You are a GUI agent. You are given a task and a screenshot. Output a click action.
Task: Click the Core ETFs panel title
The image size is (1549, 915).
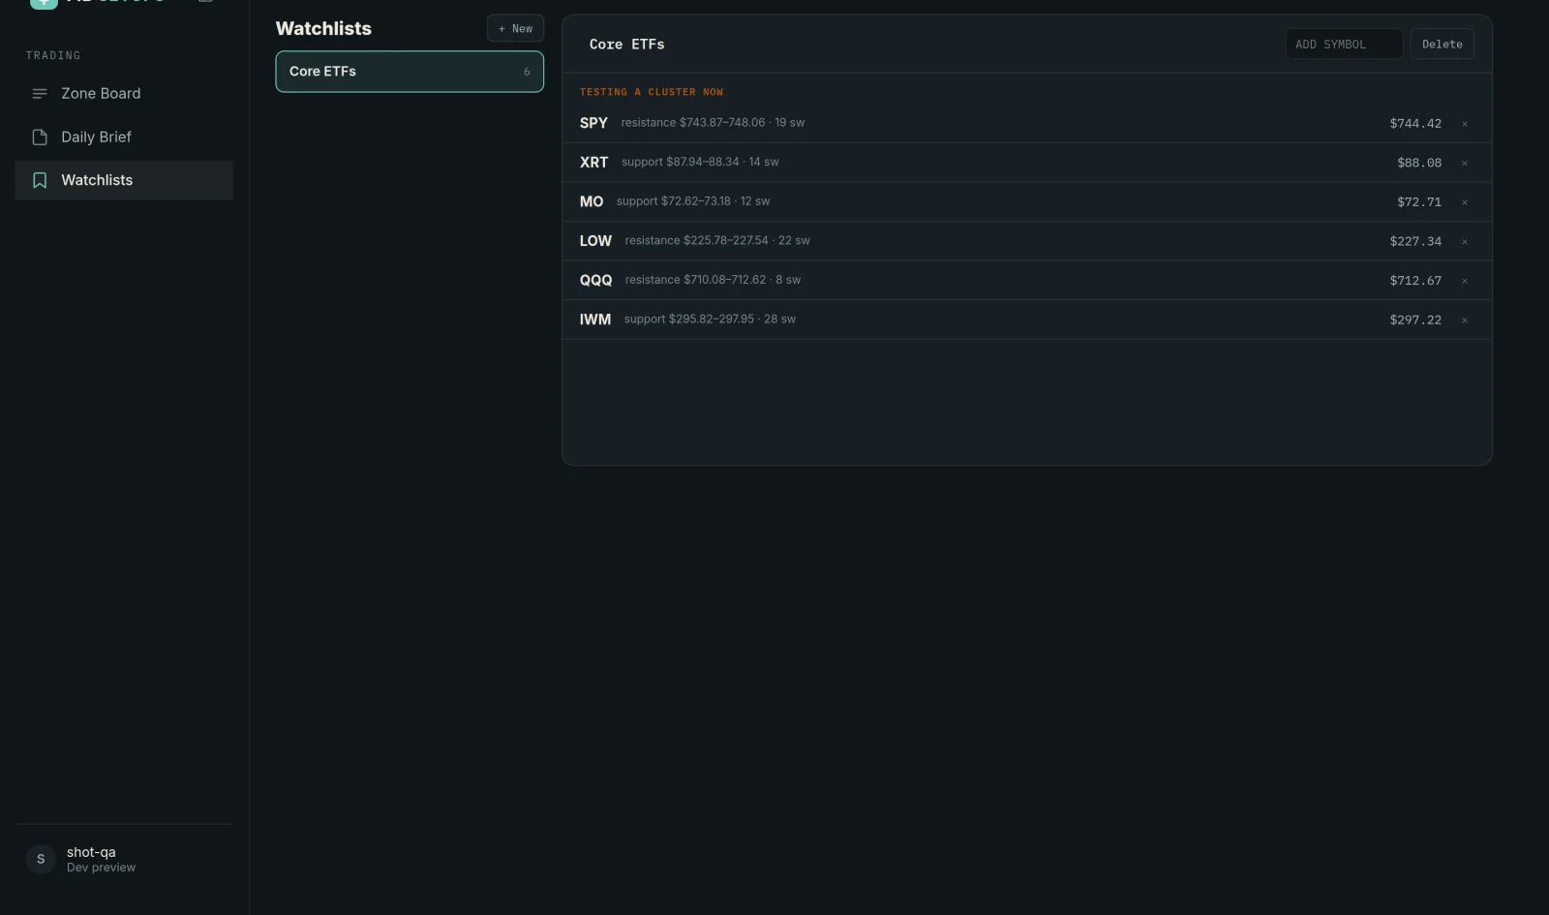point(626,45)
